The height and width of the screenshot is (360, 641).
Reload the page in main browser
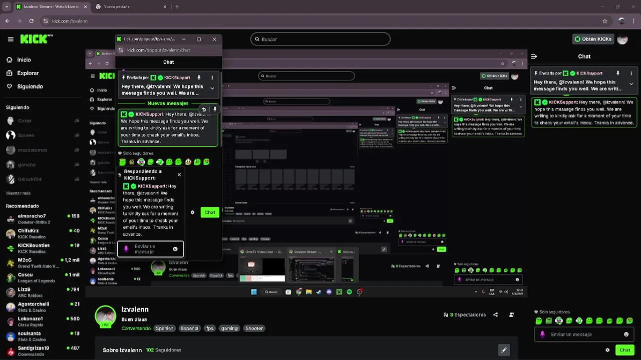(31, 21)
